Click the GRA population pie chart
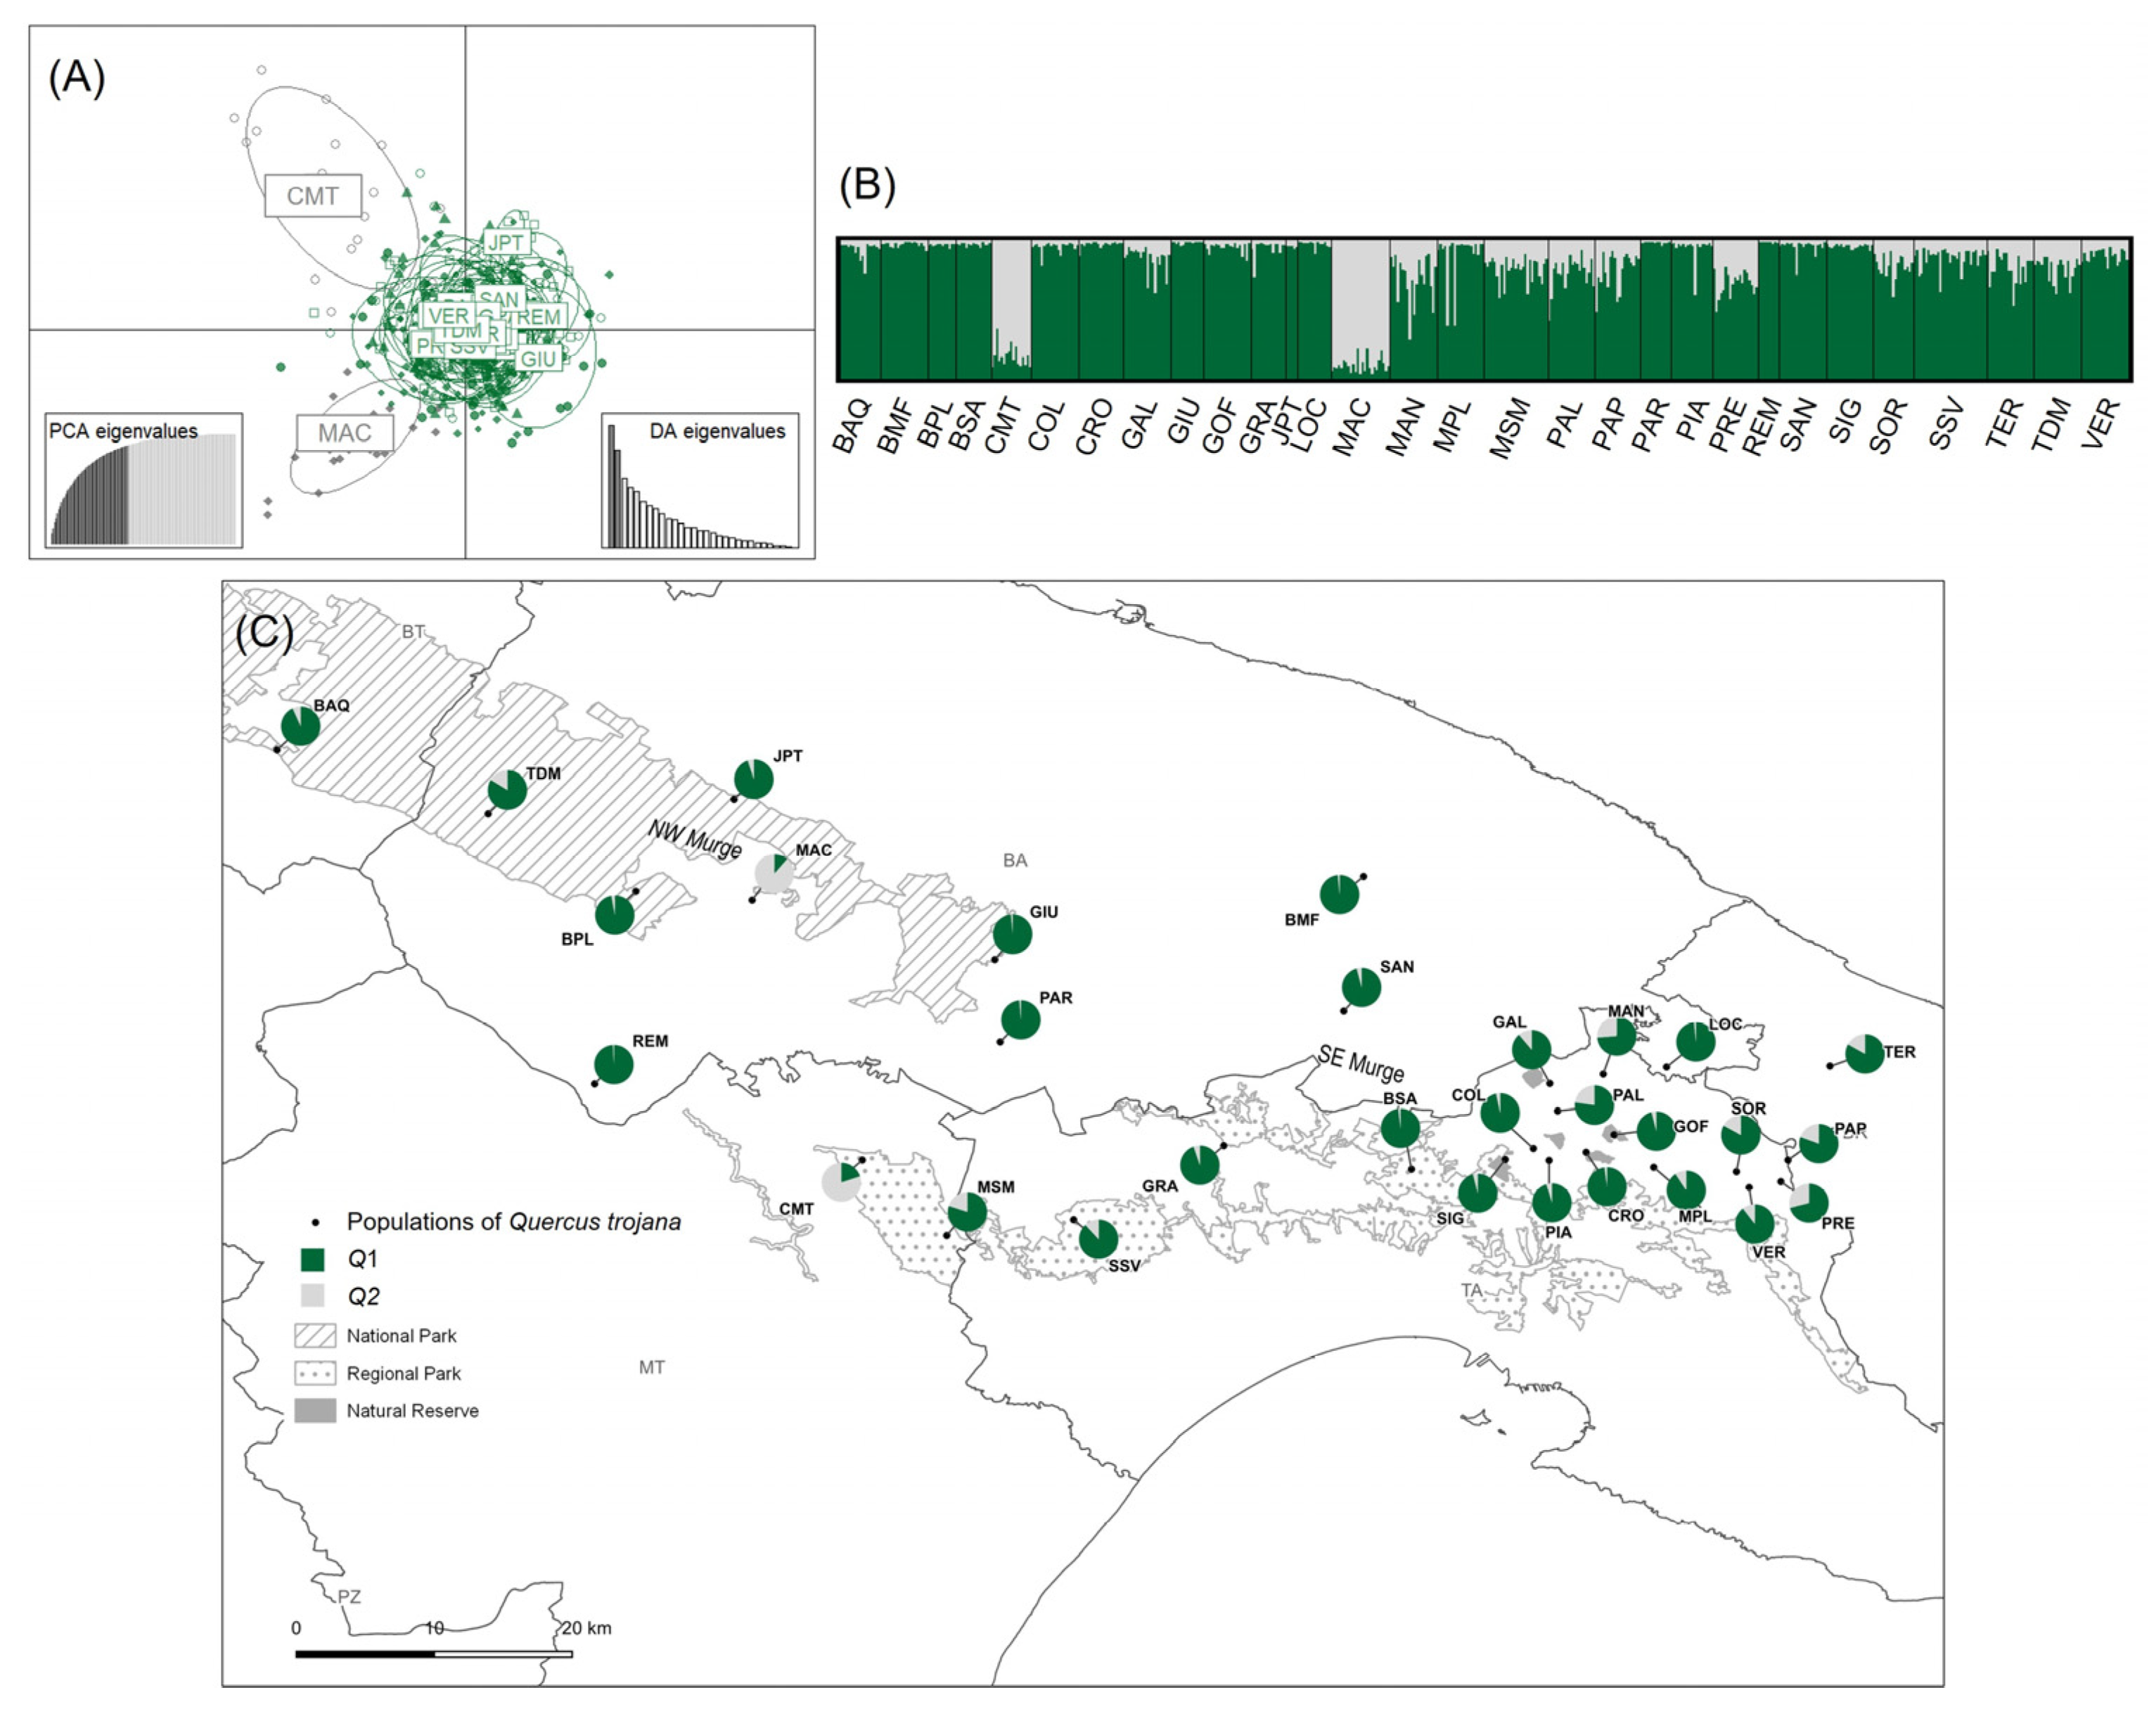This screenshot has height=1716, width=2156. (x=1199, y=1165)
